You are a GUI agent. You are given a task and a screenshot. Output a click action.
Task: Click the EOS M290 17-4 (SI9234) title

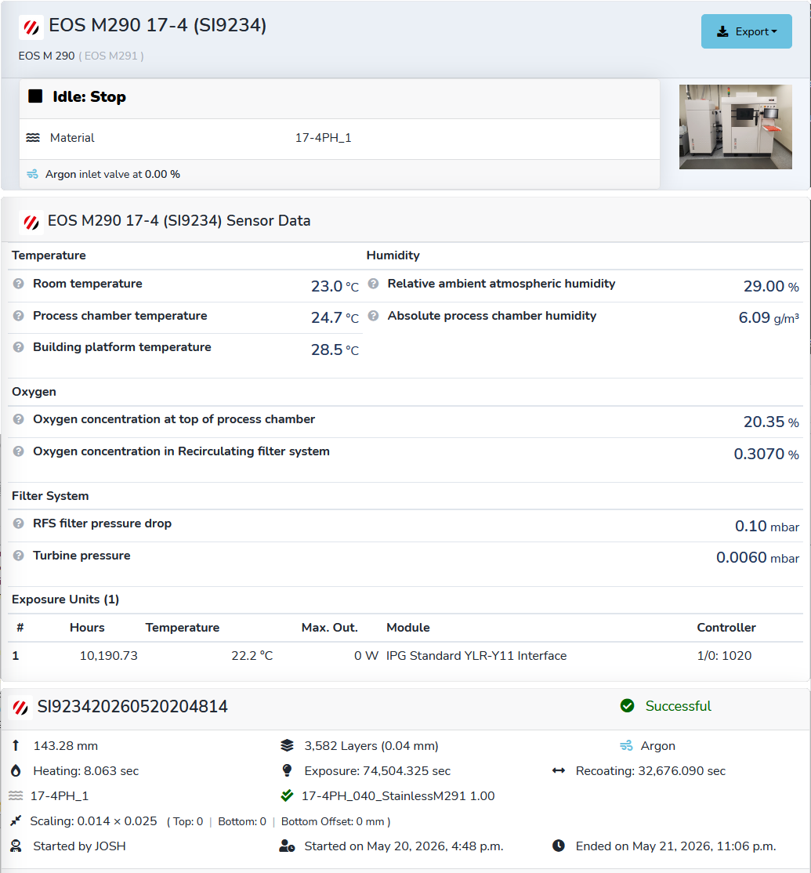pos(157,26)
